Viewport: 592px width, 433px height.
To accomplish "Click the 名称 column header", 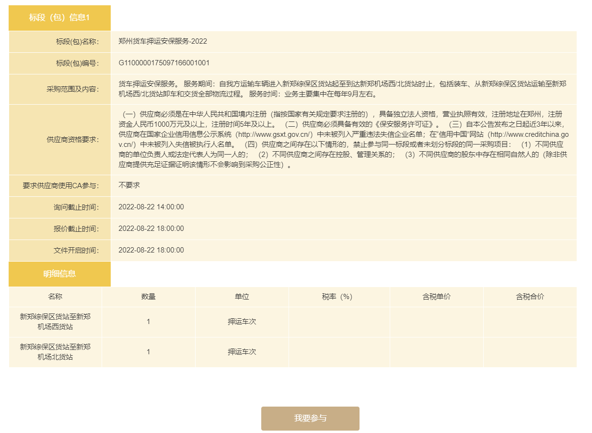I will (55, 297).
